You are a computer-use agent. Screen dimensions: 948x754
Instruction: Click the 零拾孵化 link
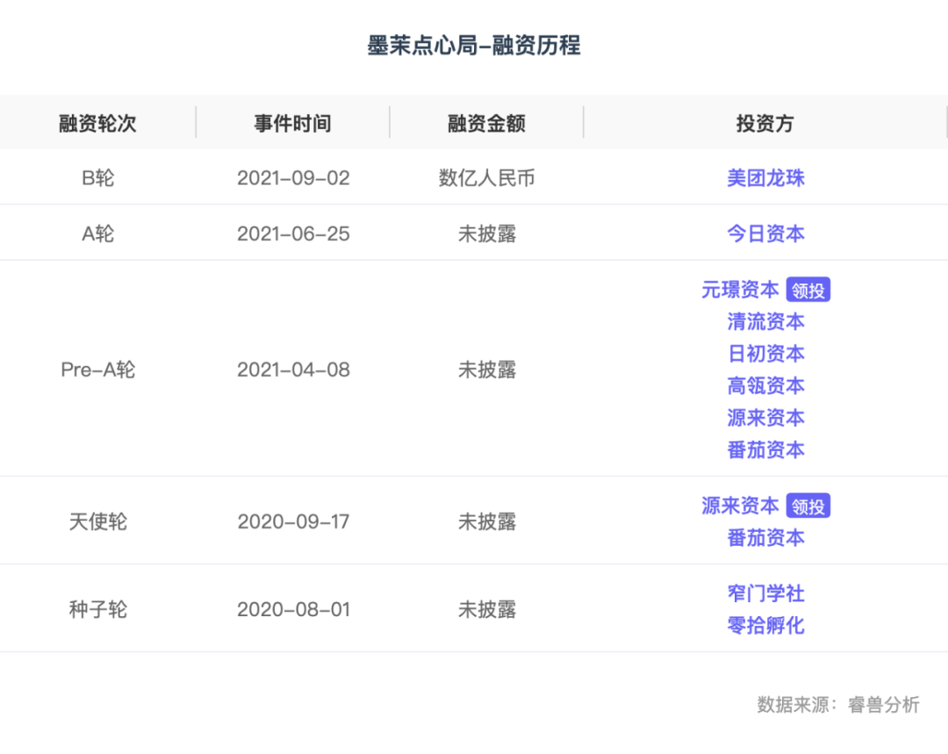(x=765, y=625)
